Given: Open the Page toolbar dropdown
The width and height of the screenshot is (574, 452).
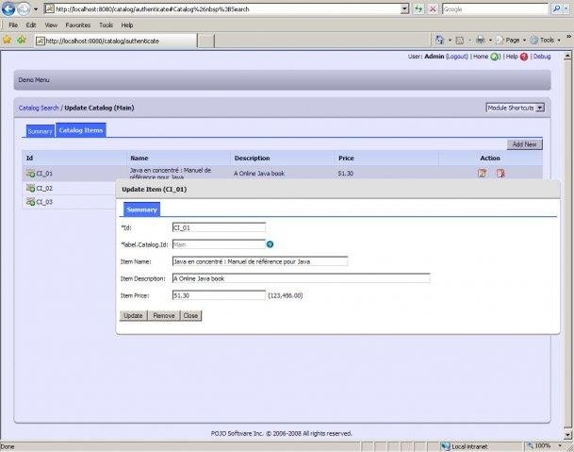Looking at the screenshot, I should coord(511,40).
